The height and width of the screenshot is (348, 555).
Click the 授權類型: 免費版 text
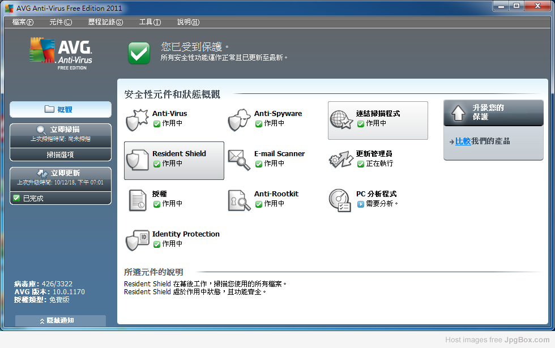(42, 299)
